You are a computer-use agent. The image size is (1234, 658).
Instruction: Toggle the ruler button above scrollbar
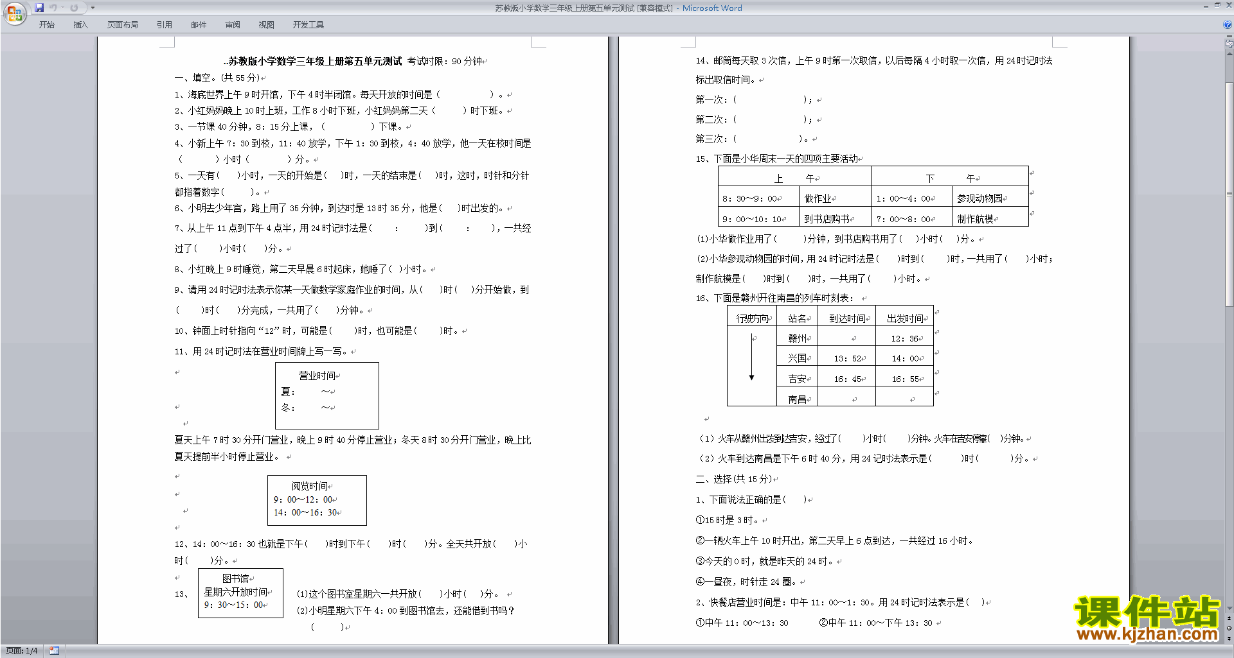point(1229,44)
